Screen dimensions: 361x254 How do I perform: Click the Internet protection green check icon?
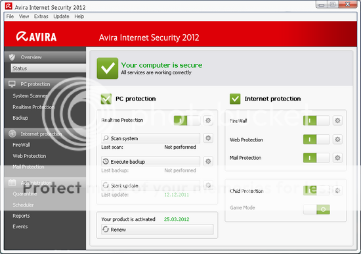[235, 99]
